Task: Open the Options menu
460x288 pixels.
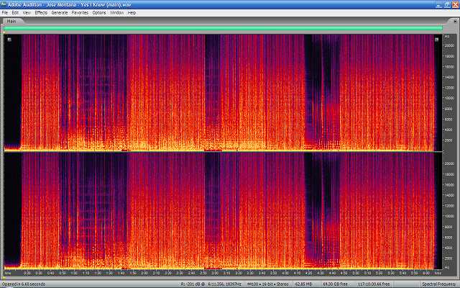Action: tap(99, 13)
